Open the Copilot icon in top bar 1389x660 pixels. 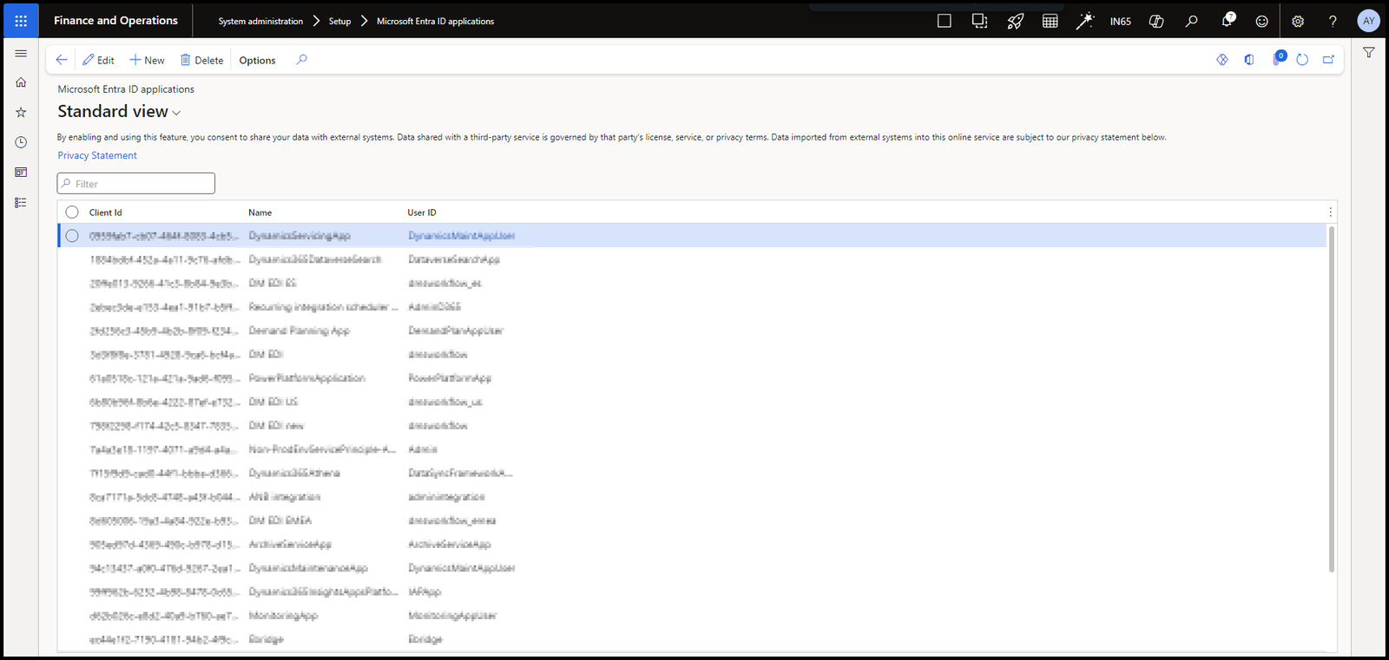pyautogui.click(x=1156, y=21)
